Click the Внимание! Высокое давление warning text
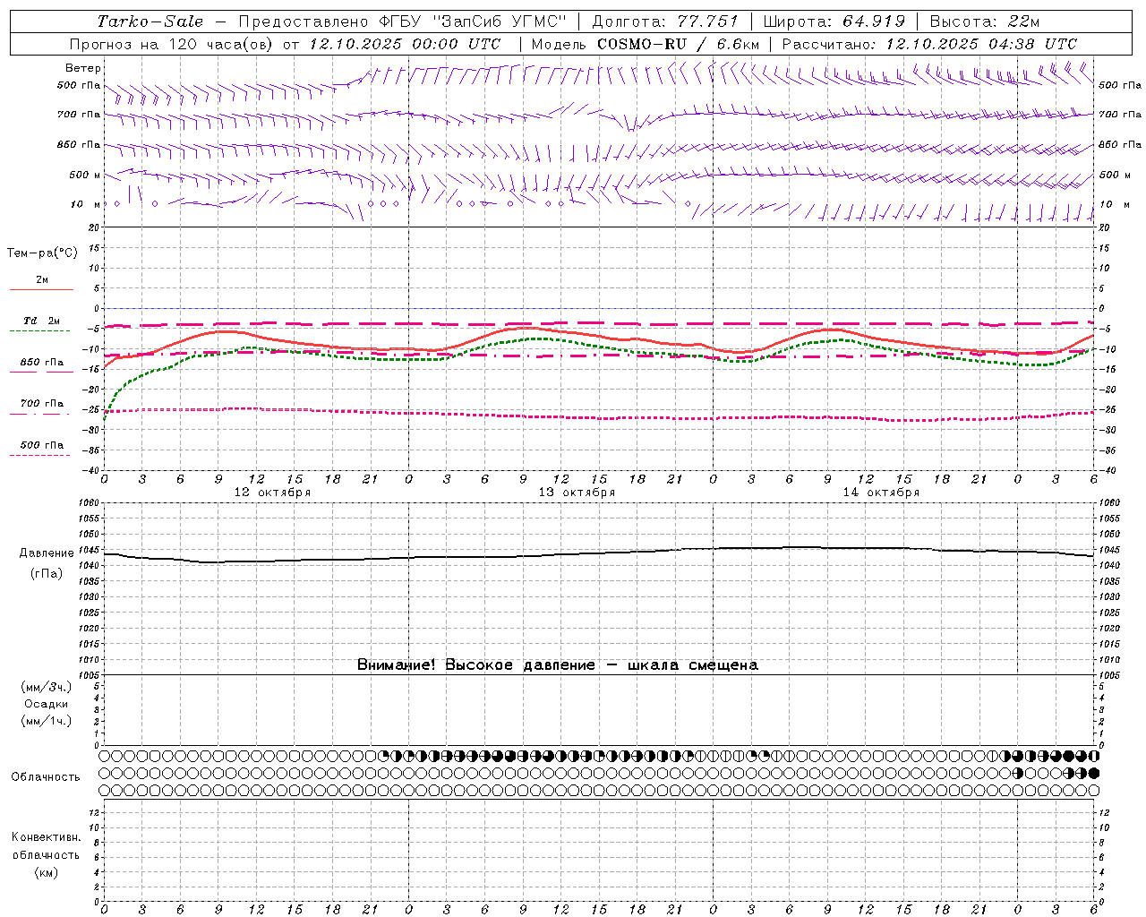 [x=558, y=664]
